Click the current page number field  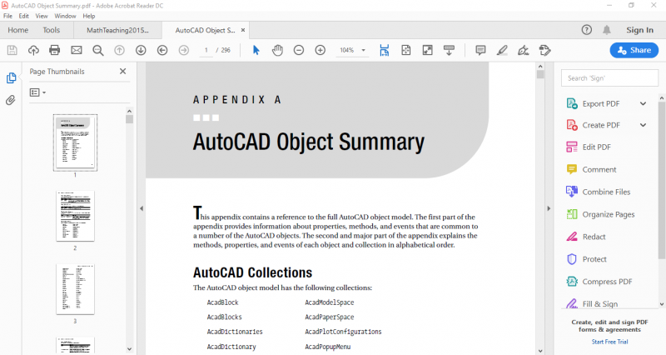click(x=206, y=50)
